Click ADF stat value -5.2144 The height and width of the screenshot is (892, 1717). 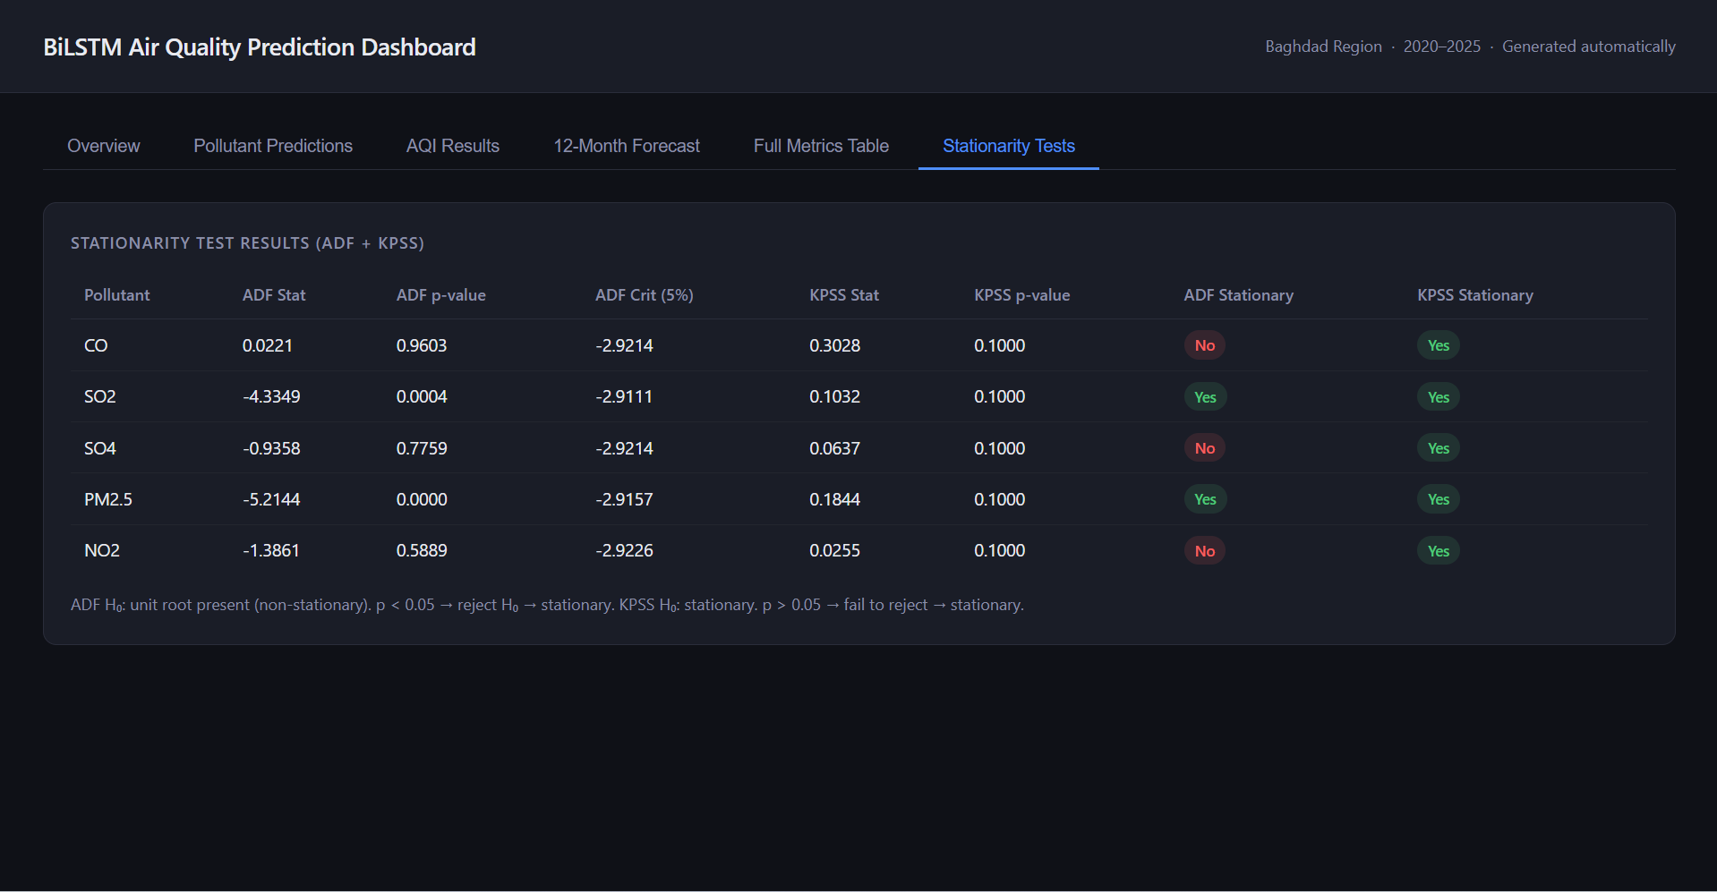tap(271, 499)
